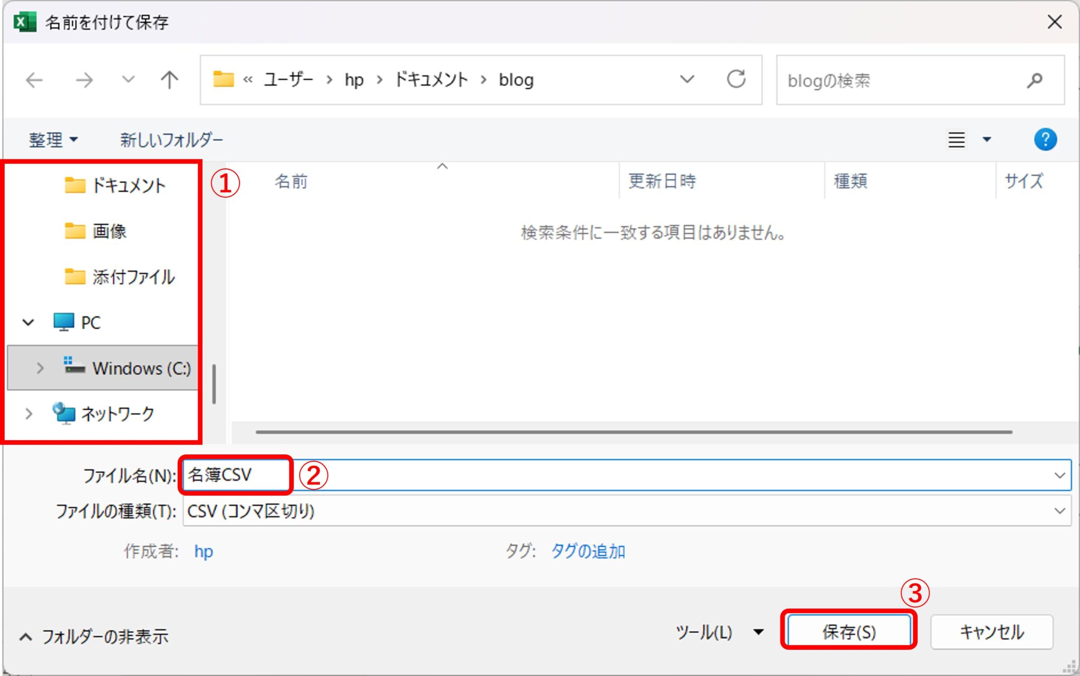Open the ファイルの種類 file type dropdown
Image resolution: width=1080 pixels, height=676 pixels.
(1059, 510)
